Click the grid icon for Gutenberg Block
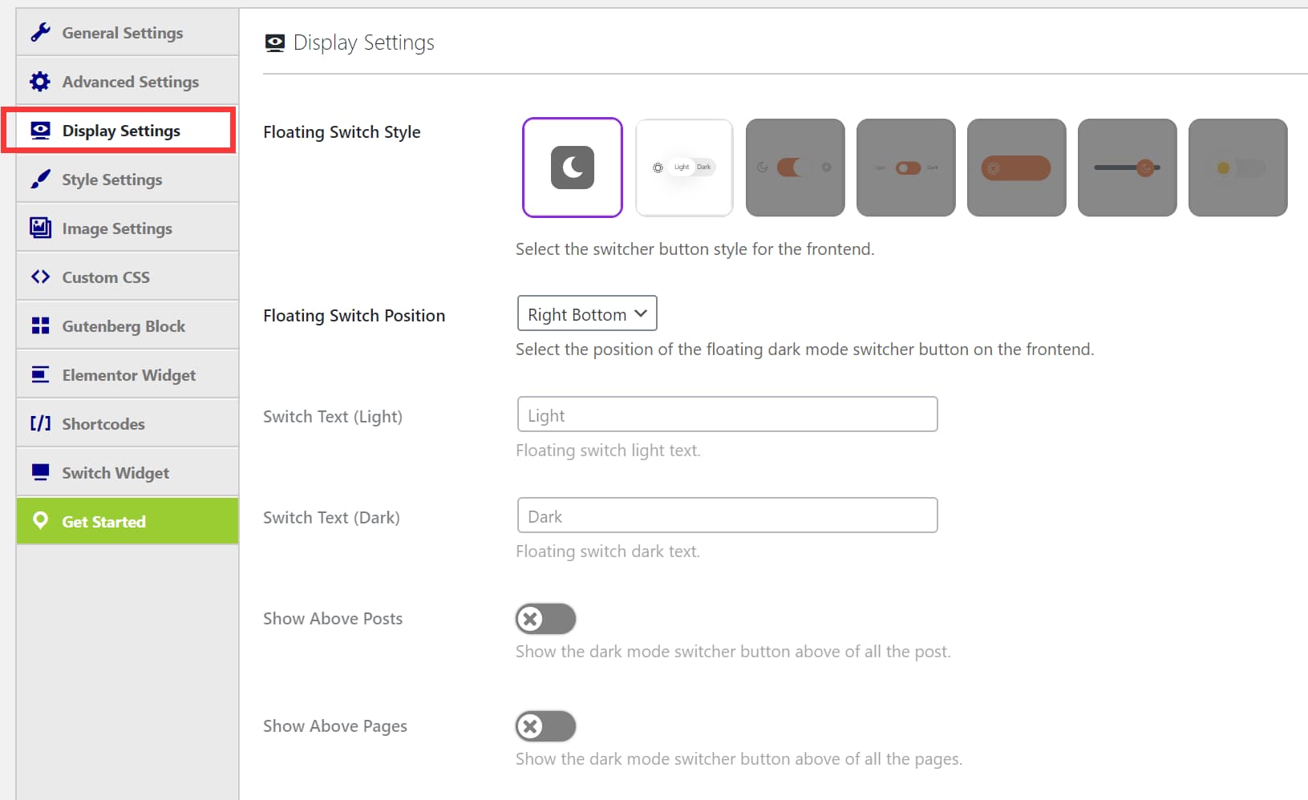The image size is (1308, 800). coord(40,326)
